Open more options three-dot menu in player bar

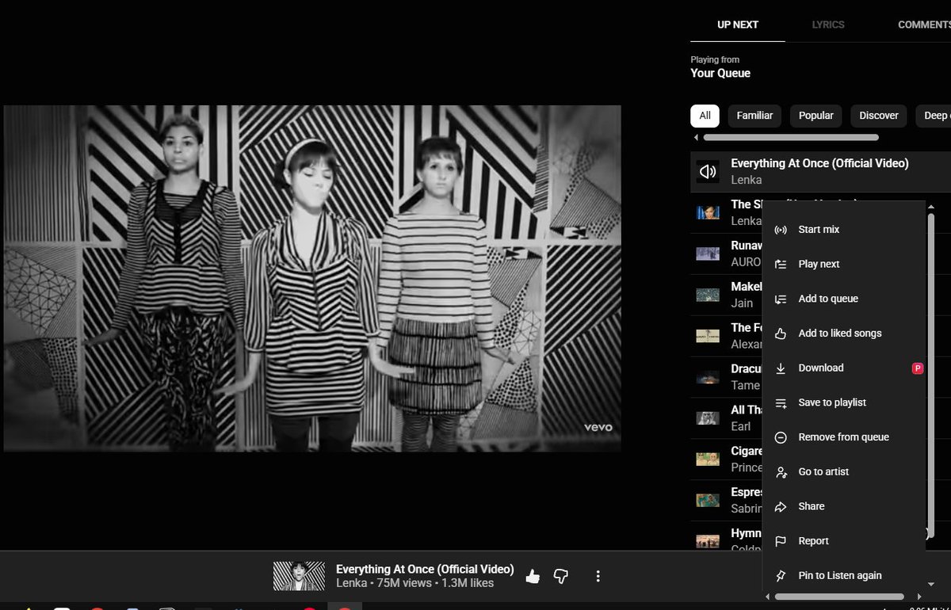(598, 577)
